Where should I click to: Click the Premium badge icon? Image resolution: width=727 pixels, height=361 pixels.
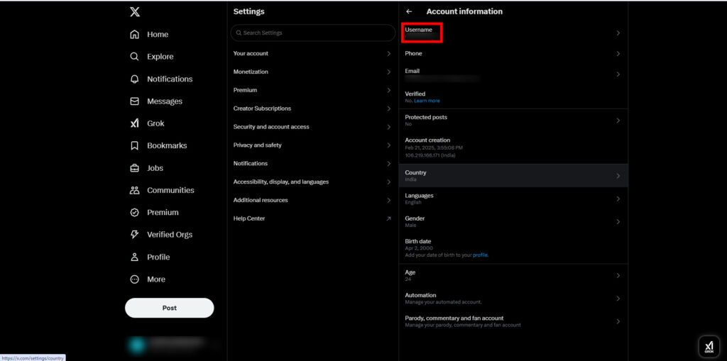(x=134, y=212)
